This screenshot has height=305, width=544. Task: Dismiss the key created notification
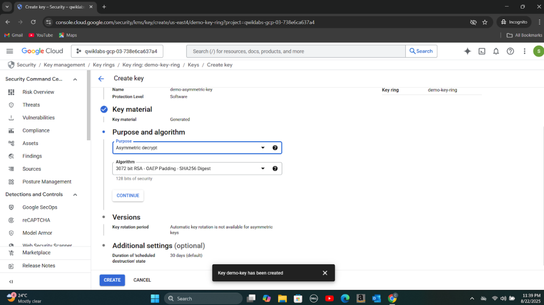pyautogui.click(x=325, y=273)
